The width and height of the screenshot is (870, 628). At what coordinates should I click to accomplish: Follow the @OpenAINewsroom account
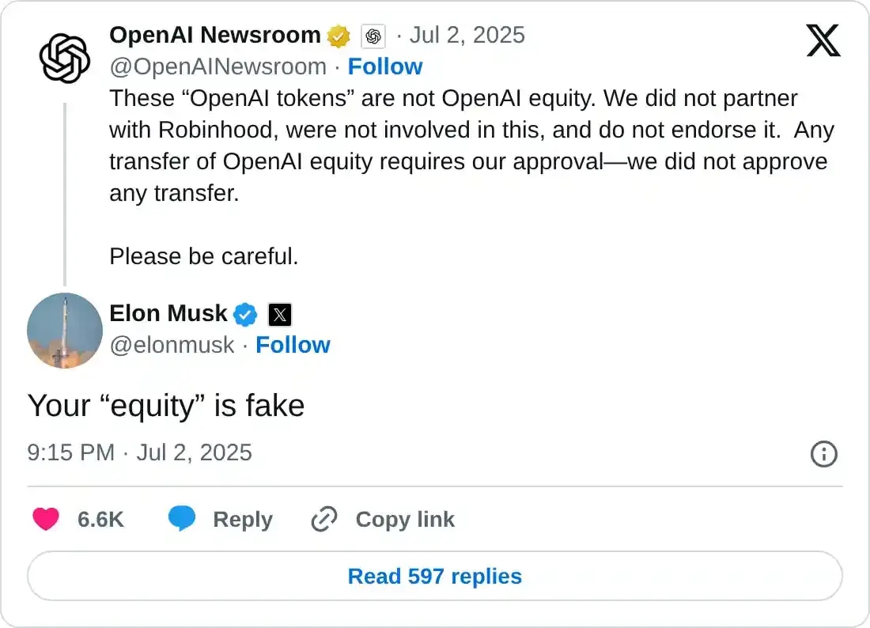pyautogui.click(x=385, y=66)
